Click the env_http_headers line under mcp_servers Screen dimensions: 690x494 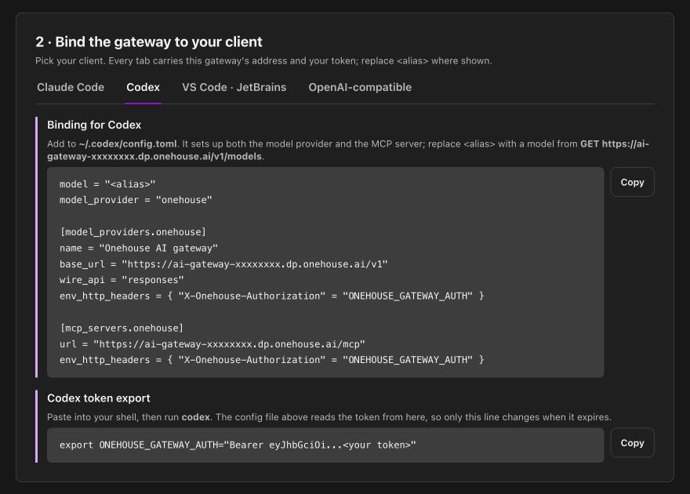(x=272, y=360)
